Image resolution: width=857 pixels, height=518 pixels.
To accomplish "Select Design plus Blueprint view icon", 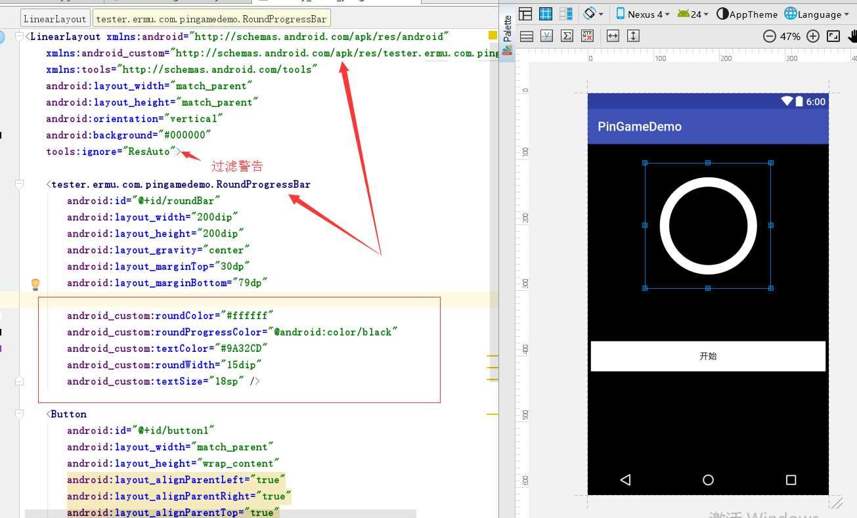I will pos(565,14).
